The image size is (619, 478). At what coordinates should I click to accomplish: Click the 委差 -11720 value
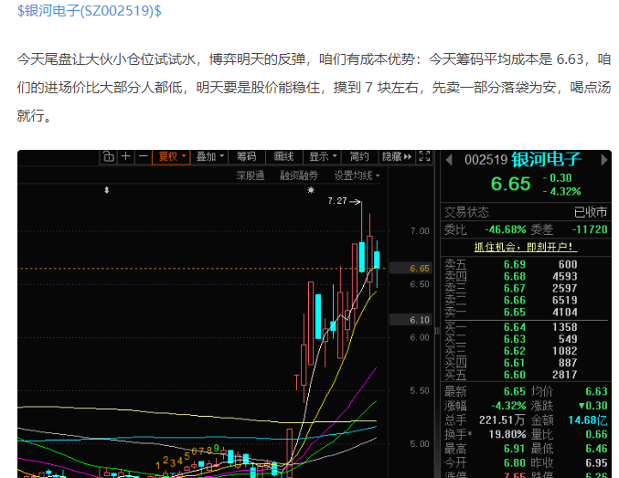pos(590,229)
